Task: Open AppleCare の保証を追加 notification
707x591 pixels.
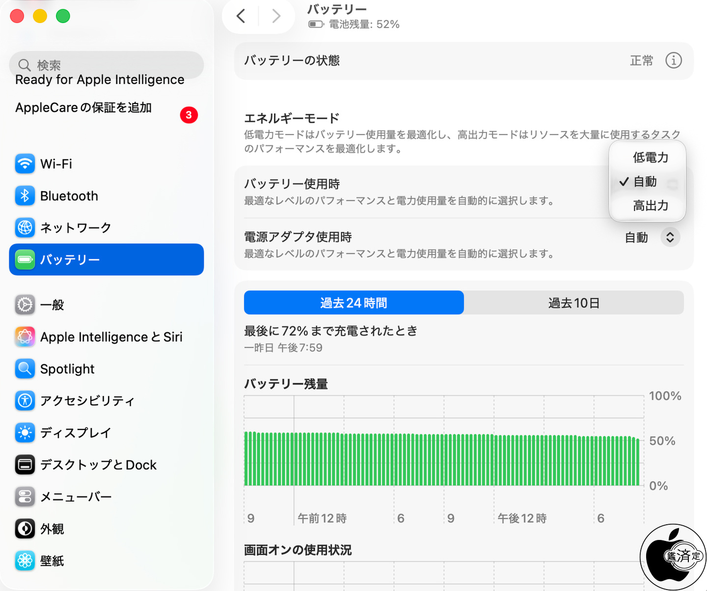Action: tap(83, 108)
